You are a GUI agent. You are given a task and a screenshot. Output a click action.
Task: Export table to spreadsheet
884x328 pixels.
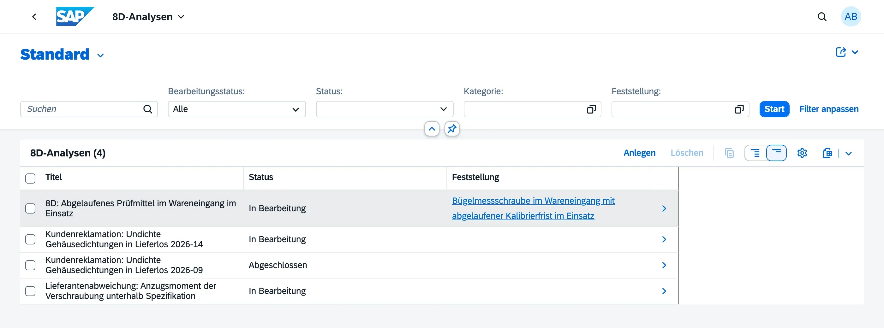(x=827, y=153)
